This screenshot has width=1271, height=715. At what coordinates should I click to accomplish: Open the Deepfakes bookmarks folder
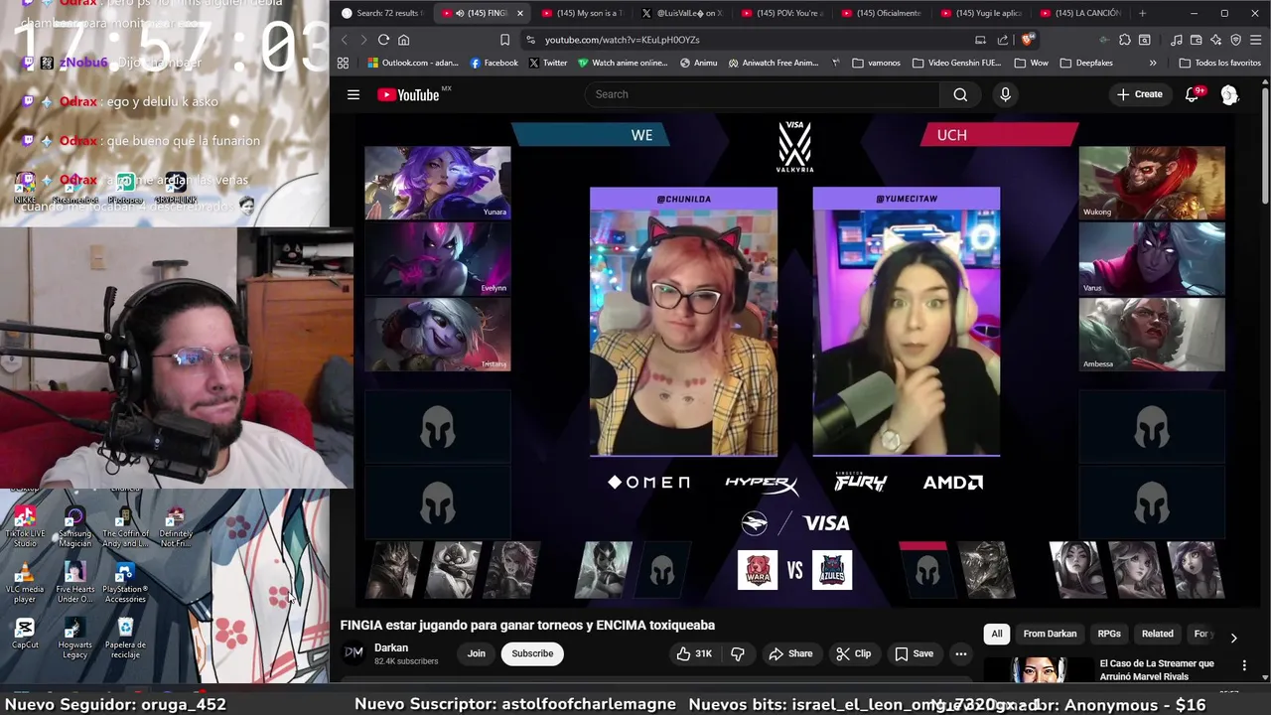1086,63
